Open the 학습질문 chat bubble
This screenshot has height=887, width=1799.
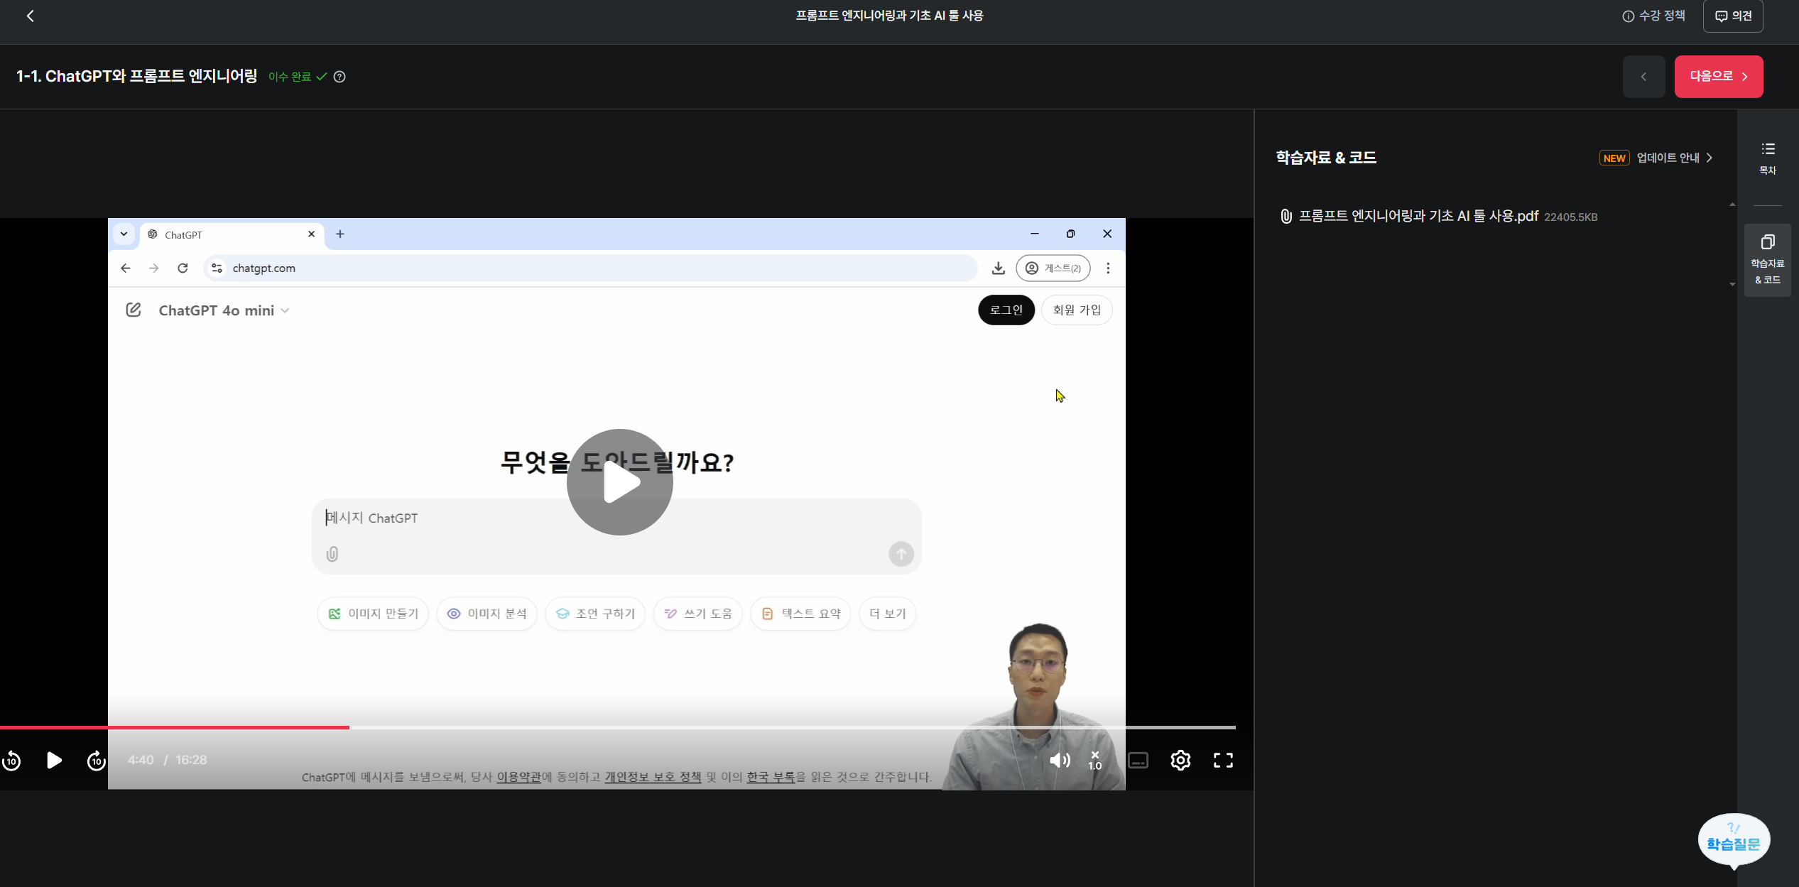1734,840
